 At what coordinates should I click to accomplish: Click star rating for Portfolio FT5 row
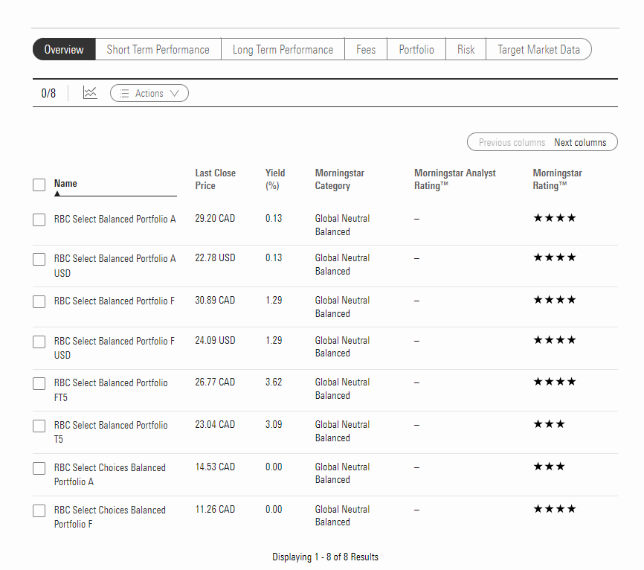point(555,382)
